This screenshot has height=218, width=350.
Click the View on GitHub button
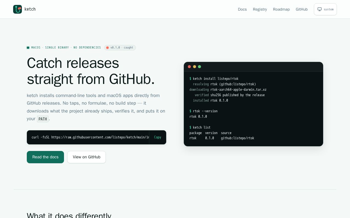pos(86,157)
